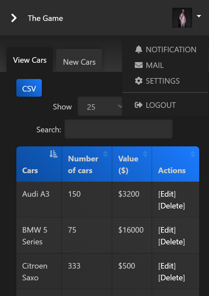Open the Show entries dropdown
This screenshot has height=296, width=209.
pyautogui.click(x=100, y=107)
